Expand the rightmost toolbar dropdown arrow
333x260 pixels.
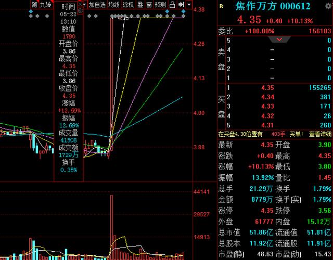point(189,5)
